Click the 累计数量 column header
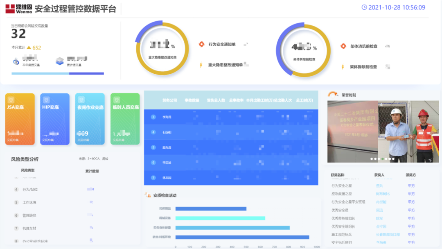This screenshot has width=442, height=249. click(92, 171)
